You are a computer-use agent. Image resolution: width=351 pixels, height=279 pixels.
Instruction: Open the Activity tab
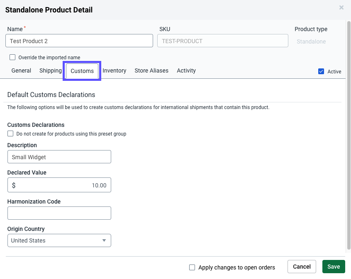coord(186,70)
